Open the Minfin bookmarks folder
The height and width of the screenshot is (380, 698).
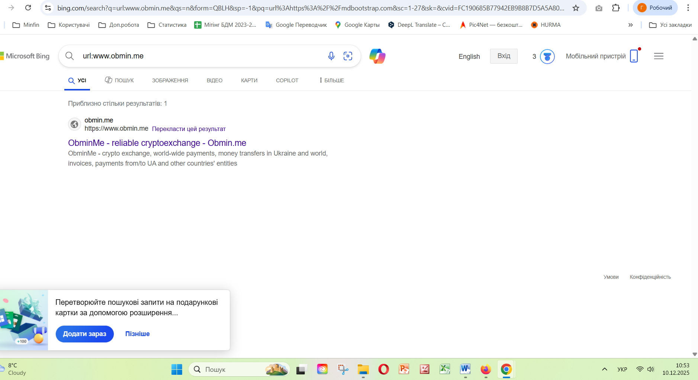26,25
